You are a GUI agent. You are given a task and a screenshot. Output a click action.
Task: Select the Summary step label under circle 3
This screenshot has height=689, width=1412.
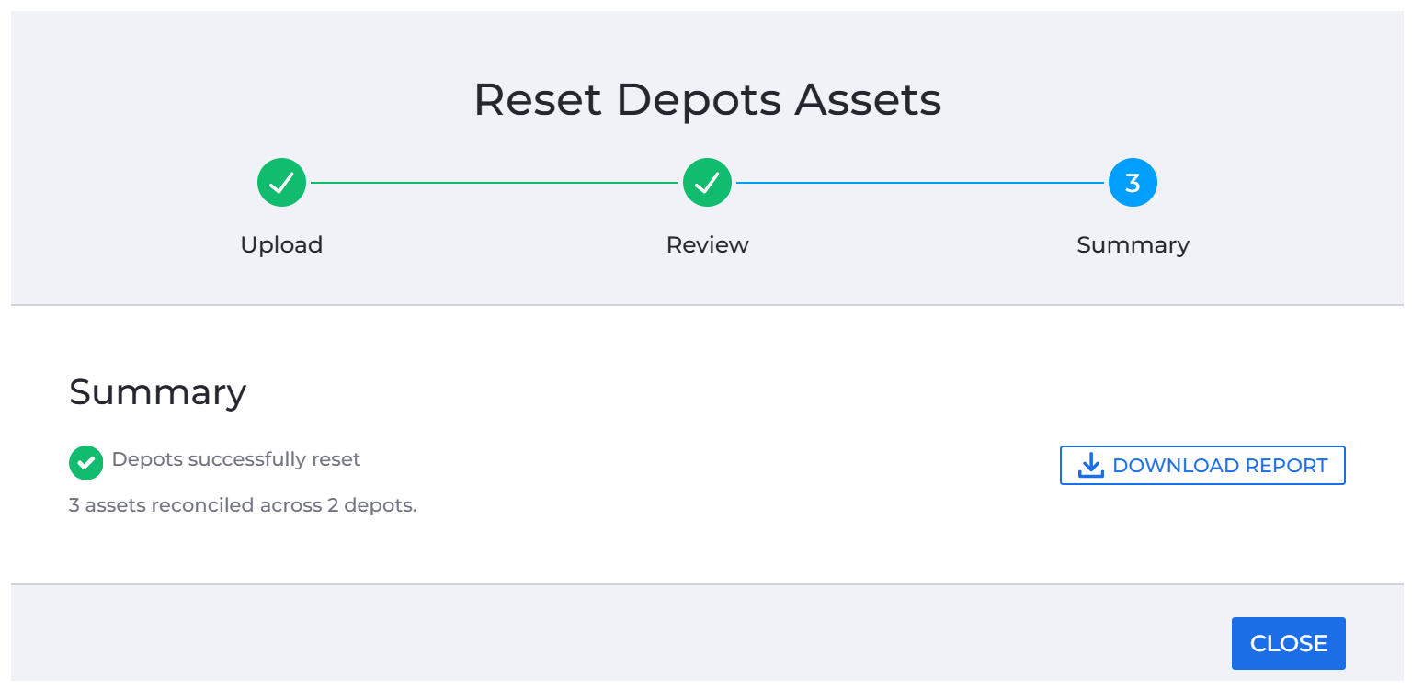coord(1133,245)
